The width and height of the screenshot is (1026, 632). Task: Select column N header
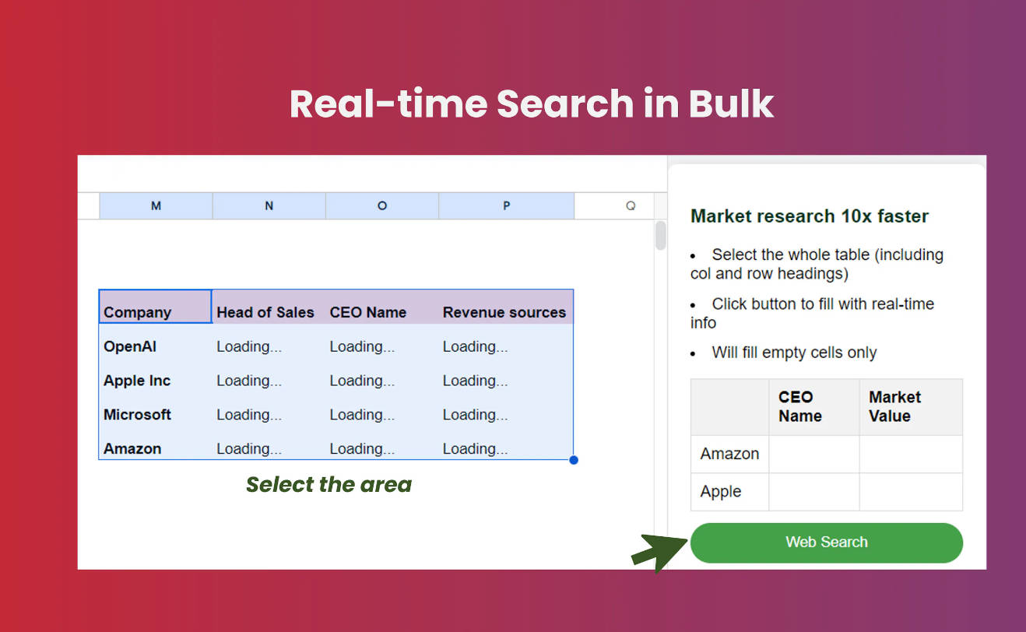269,206
